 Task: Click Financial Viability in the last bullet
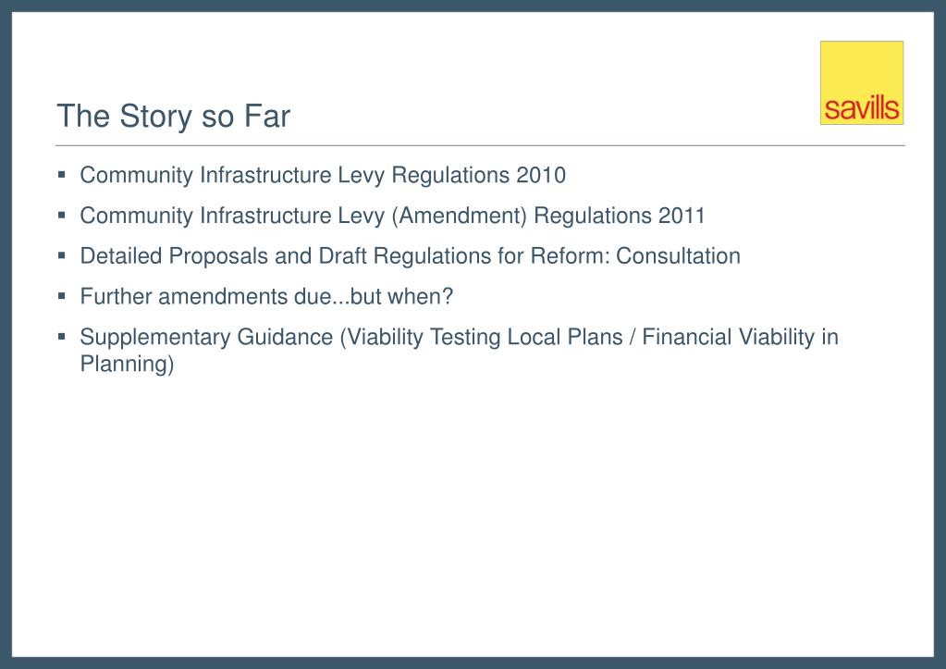(728, 337)
